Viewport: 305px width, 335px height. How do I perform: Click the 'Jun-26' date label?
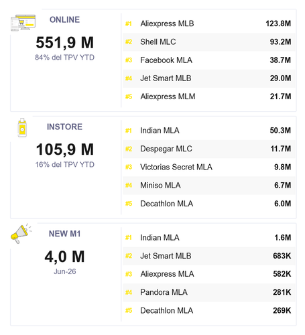click(65, 271)
